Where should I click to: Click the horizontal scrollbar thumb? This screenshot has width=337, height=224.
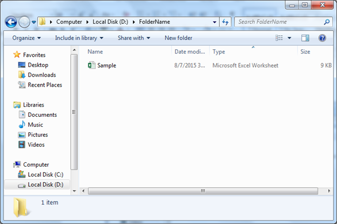pos(203,191)
